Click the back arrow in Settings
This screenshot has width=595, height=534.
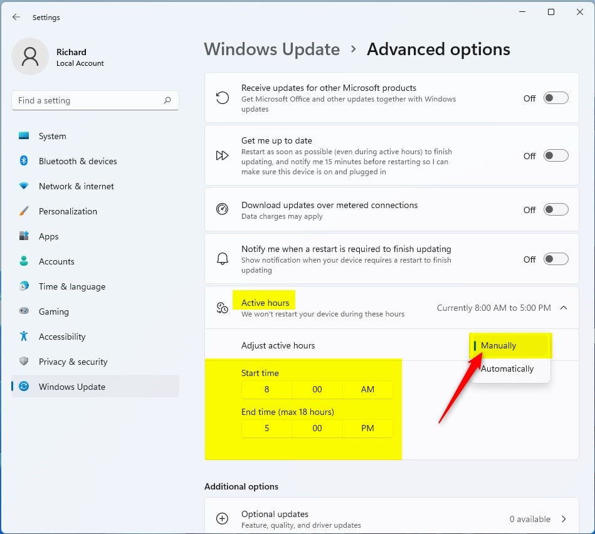pos(16,17)
